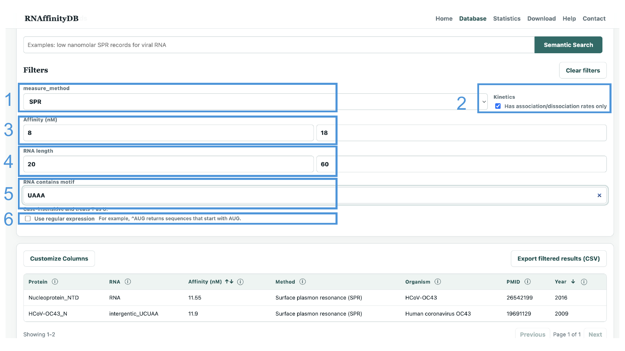Select the Nucleoprotein_NTD protein cell

point(54,298)
